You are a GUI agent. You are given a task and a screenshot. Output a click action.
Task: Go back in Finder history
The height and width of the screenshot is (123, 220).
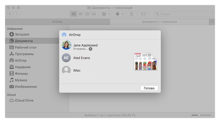(x=10, y=14)
